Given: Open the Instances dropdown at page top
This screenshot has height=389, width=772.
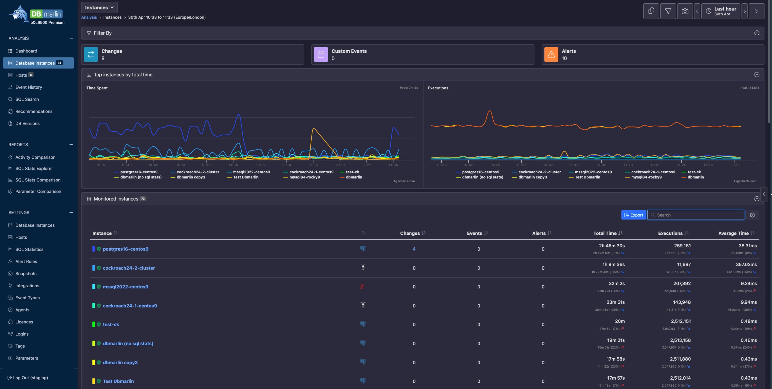Looking at the screenshot, I should pyautogui.click(x=99, y=8).
